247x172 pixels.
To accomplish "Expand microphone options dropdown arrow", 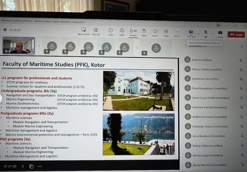I will [213, 34].
